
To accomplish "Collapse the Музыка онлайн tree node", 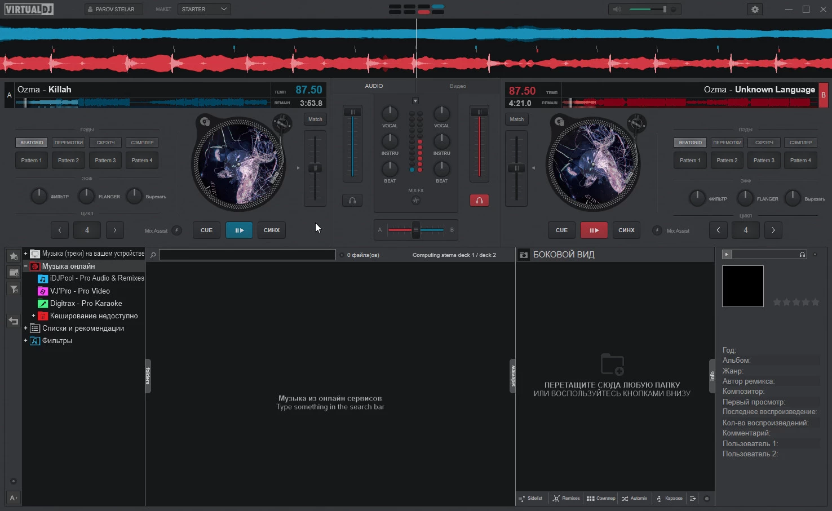I will [x=25, y=266].
